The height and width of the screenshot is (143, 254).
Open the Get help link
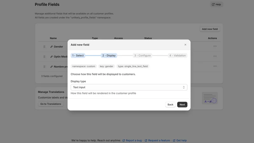click(x=181, y=140)
